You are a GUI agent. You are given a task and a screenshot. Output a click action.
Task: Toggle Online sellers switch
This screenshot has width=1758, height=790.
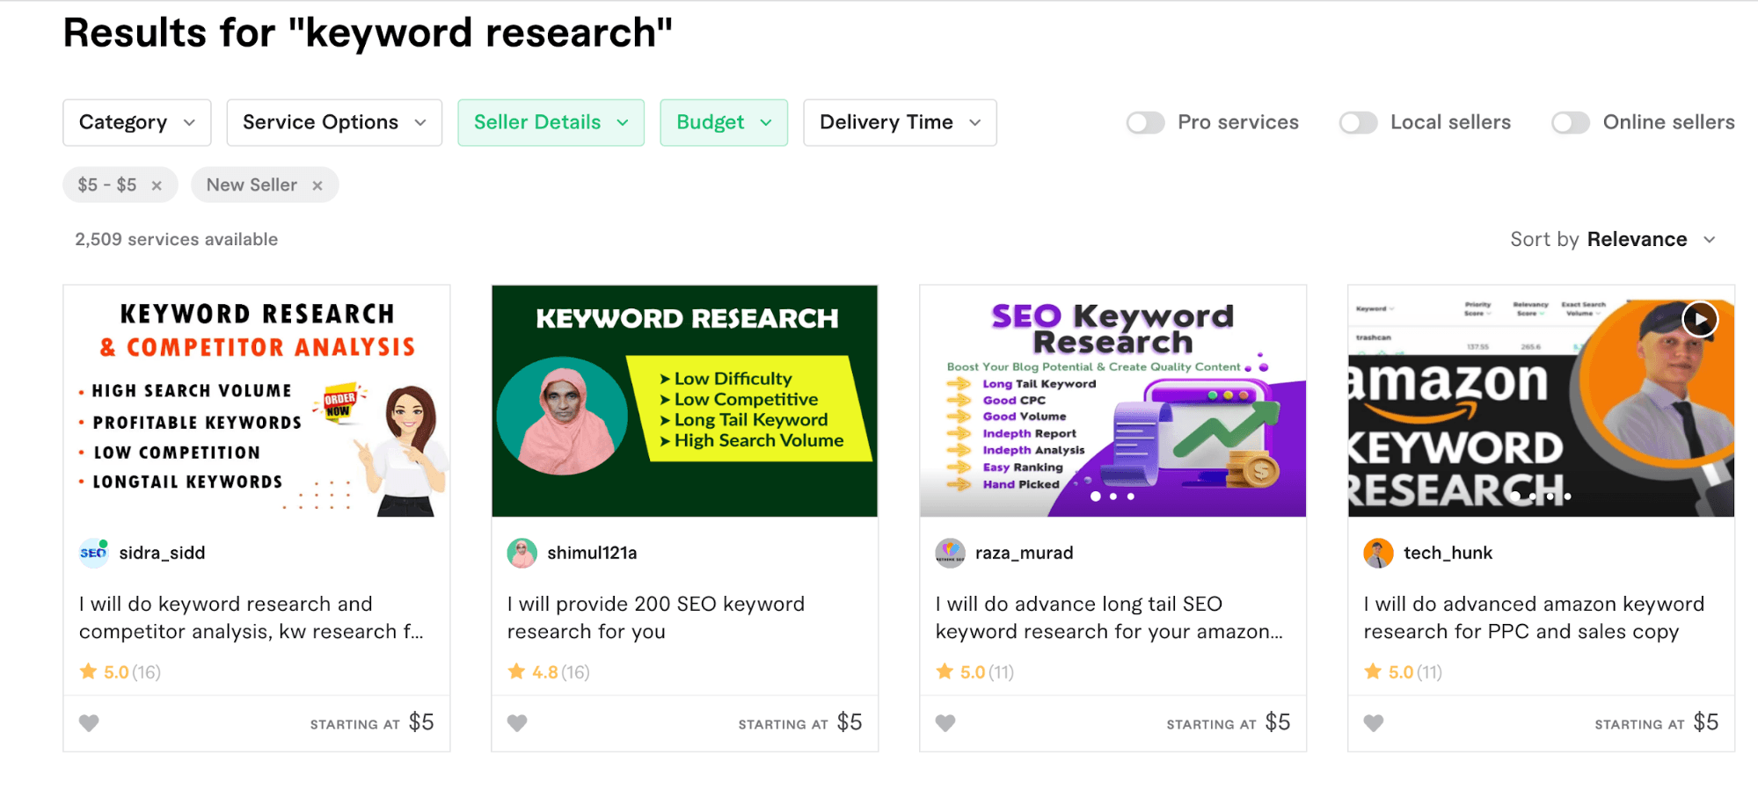[x=1571, y=122]
